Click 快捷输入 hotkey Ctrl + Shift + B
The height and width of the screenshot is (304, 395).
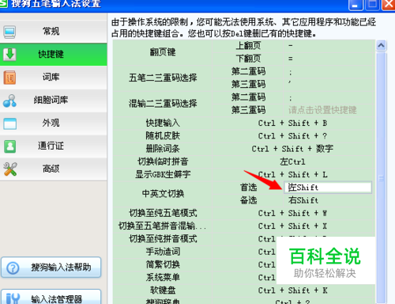click(x=293, y=123)
